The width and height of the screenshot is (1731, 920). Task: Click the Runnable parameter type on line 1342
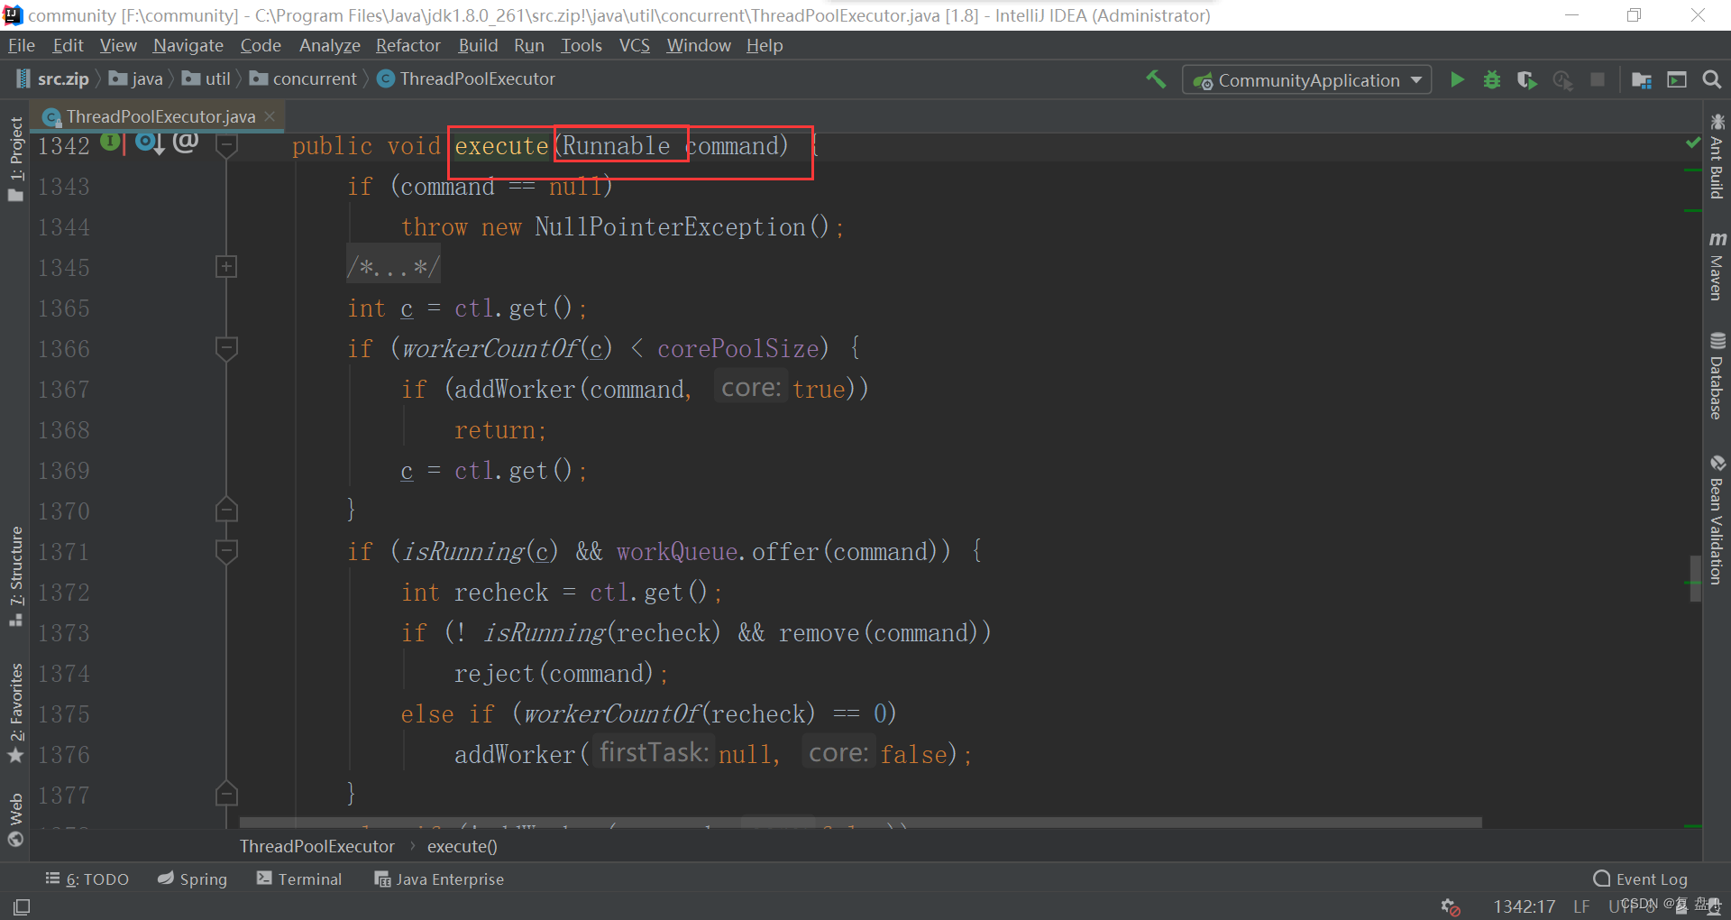pyautogui.click(x=617, y=145)
